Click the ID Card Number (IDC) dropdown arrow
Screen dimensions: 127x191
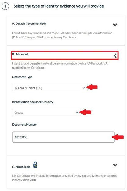83,88
